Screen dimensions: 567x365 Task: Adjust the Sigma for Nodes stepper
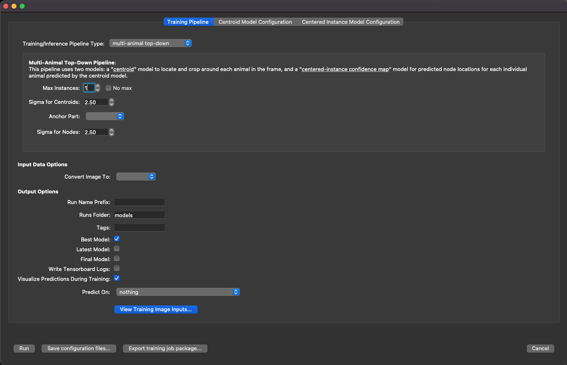pos(111,132)
